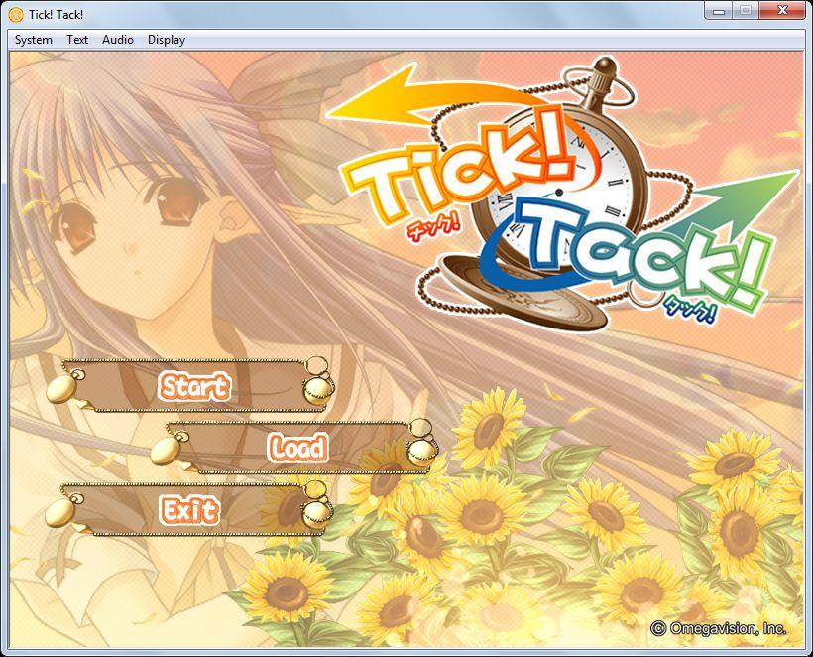Screen dimensions: 813x657
Task: Click the Exit button
Action: pos(189,509)
